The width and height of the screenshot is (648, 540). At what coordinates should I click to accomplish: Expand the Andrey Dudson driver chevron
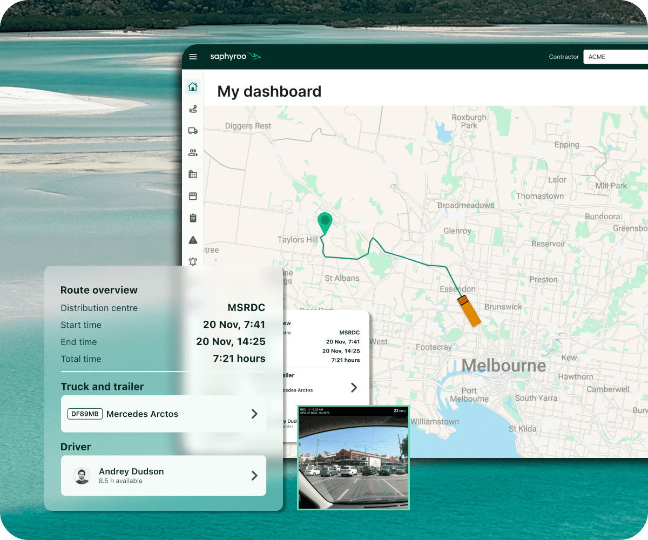(x=254, y=475)
